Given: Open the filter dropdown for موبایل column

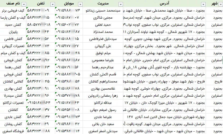Looking at the screenshot, I should 80,4.
